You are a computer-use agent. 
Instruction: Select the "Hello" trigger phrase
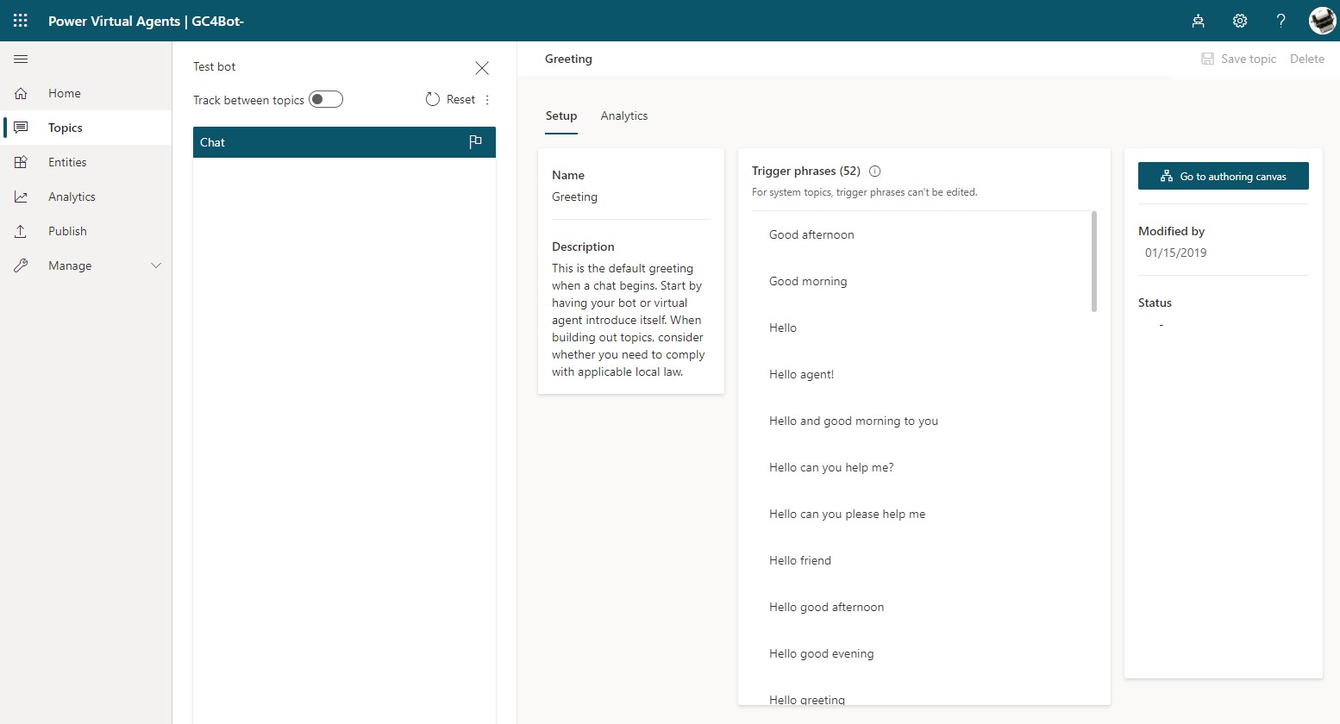783,328
